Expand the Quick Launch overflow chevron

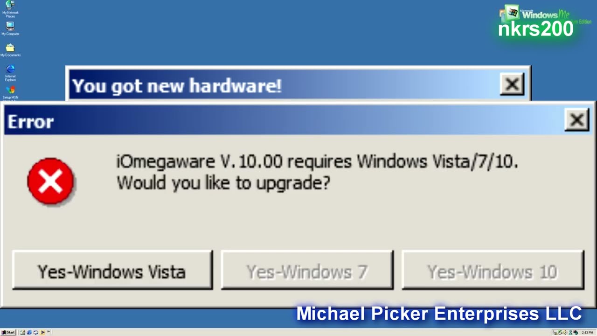pos(48,331)
